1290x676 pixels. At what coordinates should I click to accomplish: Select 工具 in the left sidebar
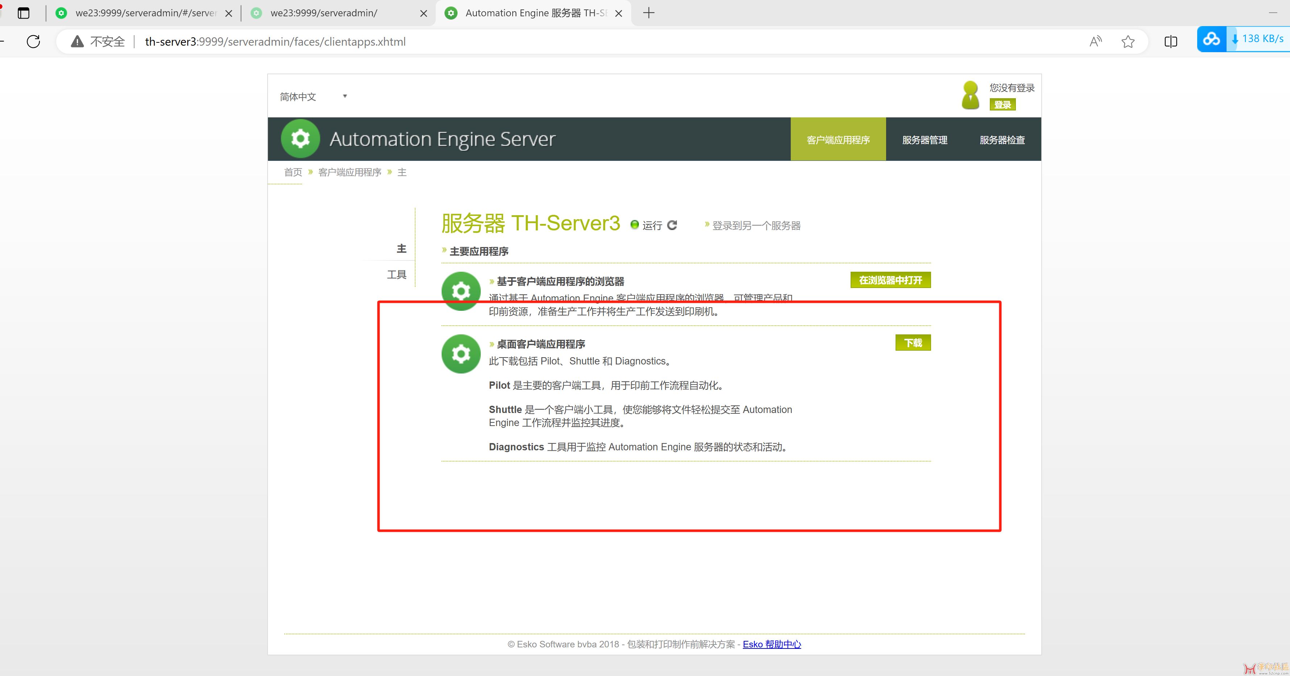pyautogui.click(x=397, y=274)
